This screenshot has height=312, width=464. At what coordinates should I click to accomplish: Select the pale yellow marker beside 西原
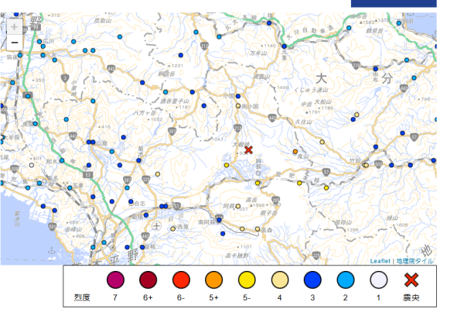click(x=173, y=228)
